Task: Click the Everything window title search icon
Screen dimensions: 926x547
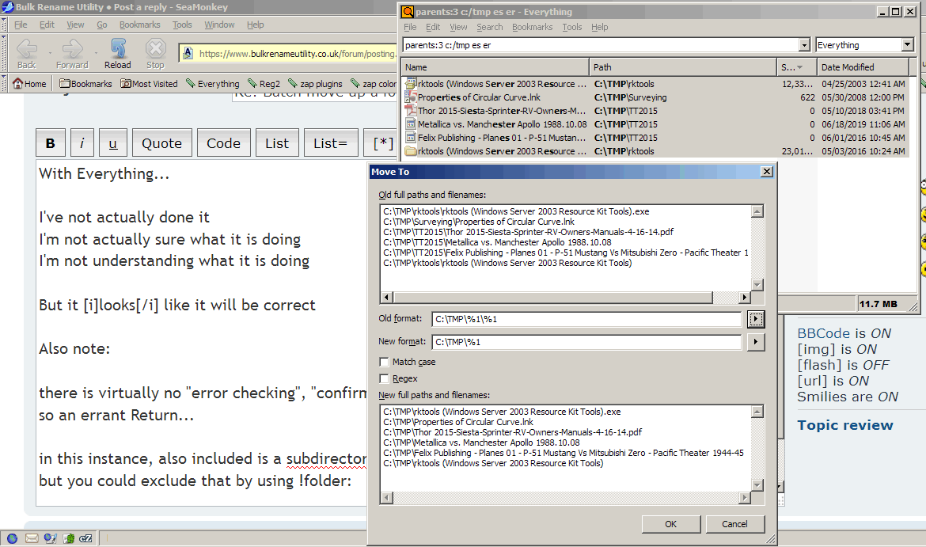Action: coord(408,12)
